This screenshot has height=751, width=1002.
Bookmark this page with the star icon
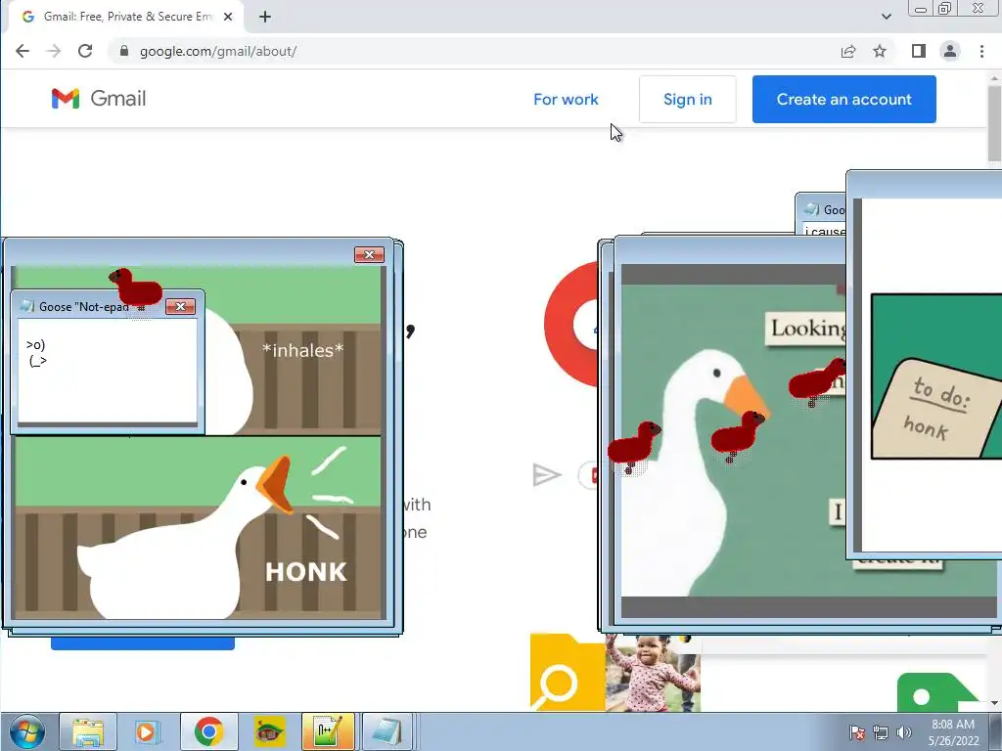[x=880, y=51]
